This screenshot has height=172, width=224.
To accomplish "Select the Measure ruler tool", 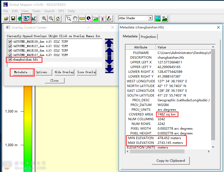I will (x=82, y=18).
